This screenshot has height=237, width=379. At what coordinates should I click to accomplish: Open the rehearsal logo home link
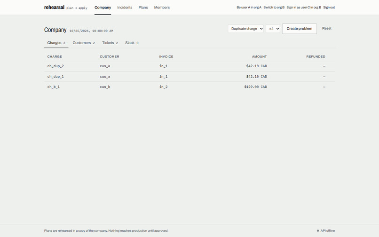pyautogui.click(x=54, y=8)
